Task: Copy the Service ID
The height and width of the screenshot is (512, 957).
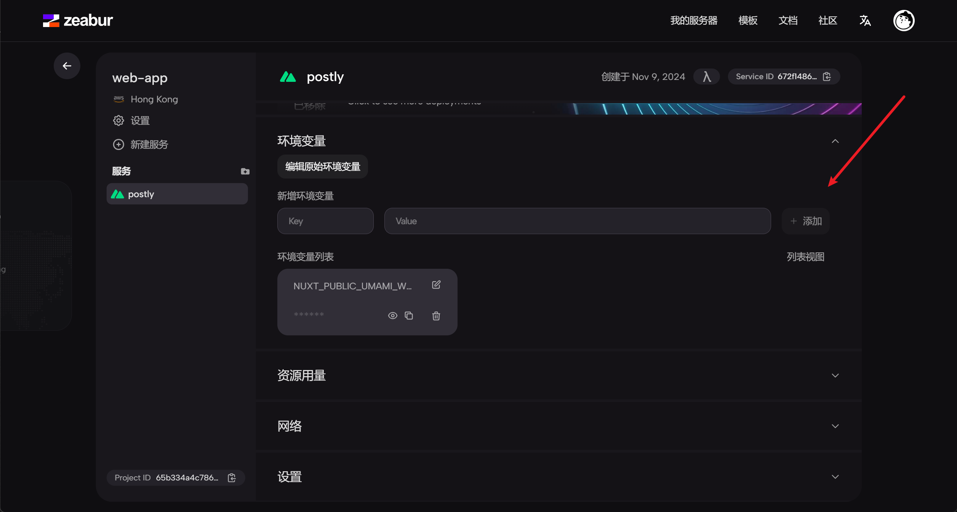Action: coord(827,76)
